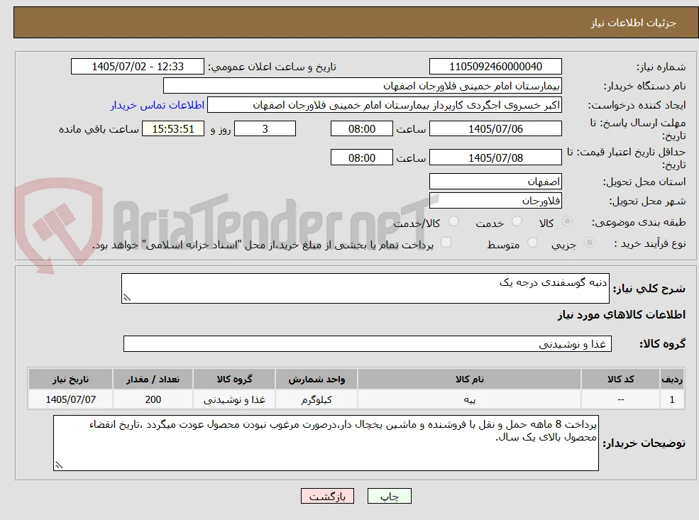
Task: Click the نام کالا column header
Action: tap(469, 380)
